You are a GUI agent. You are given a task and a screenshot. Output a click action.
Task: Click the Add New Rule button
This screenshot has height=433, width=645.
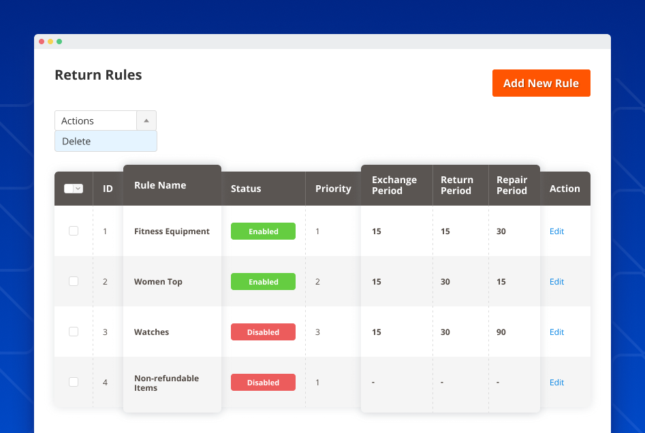[541, 82]
